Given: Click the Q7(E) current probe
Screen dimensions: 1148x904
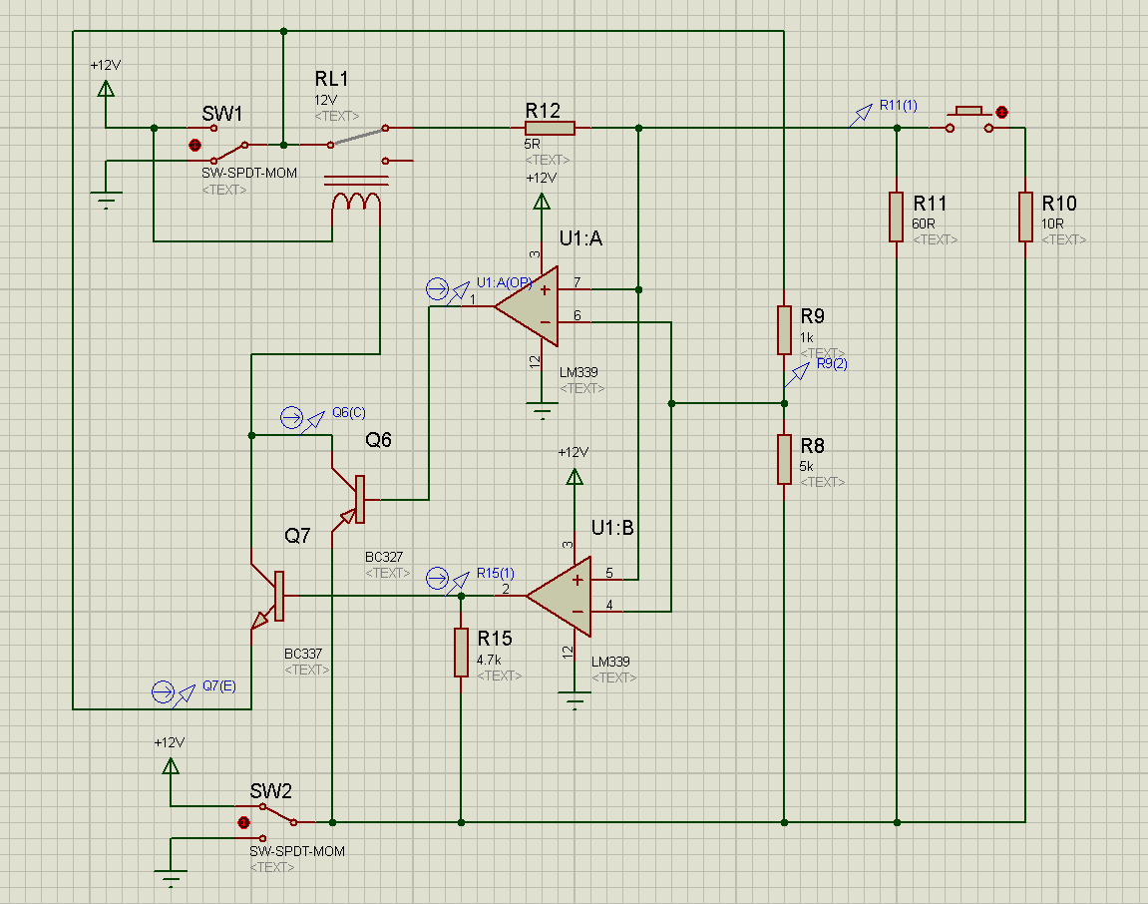Looking at the screenshot, I should (x=162, y=691).
